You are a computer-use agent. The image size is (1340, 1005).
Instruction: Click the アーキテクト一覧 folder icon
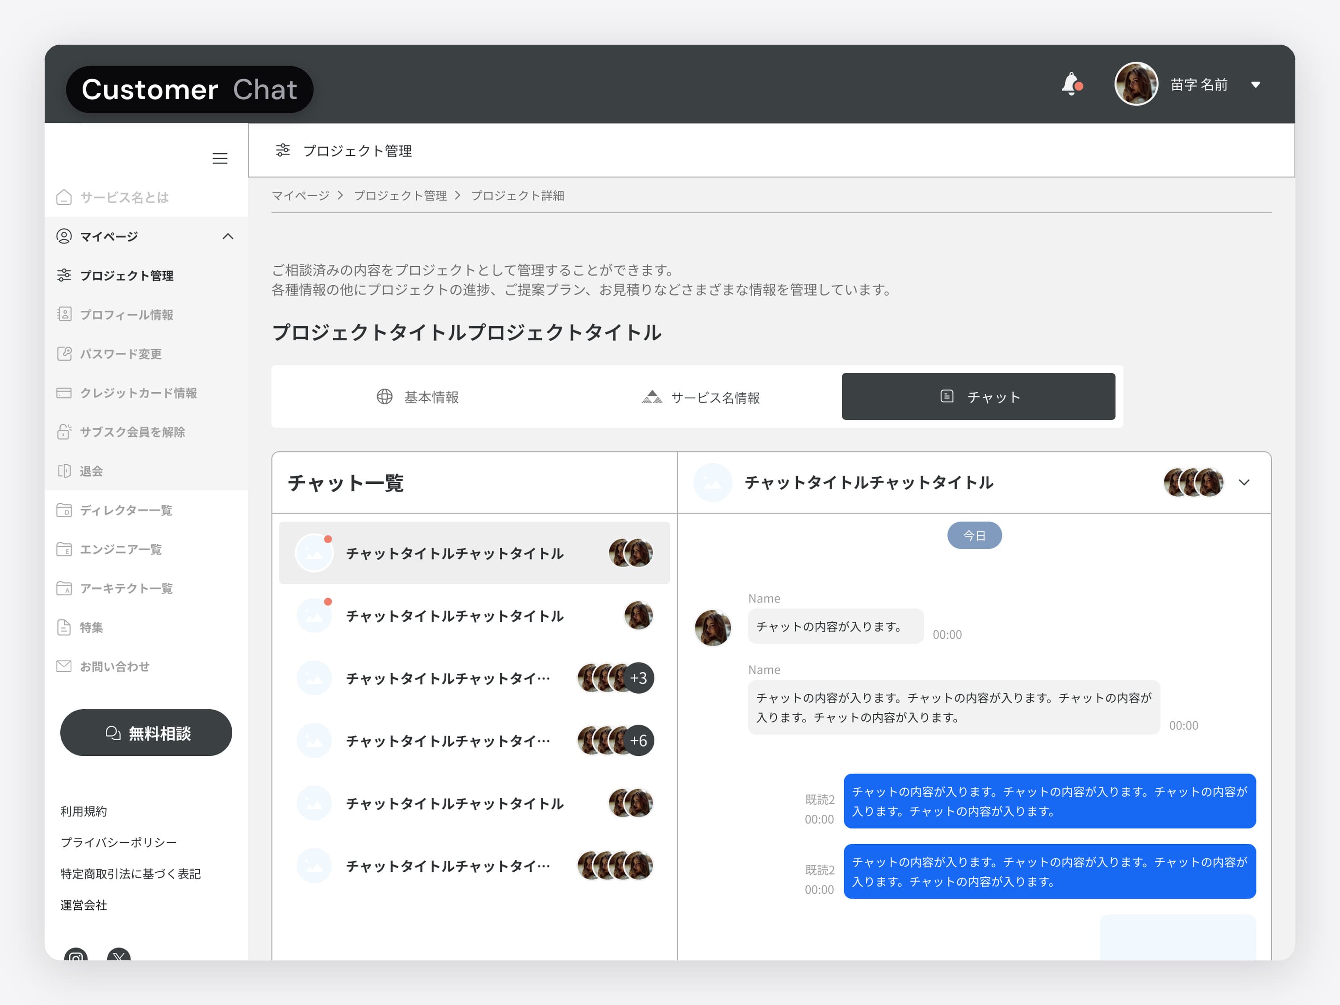point(64,588)
